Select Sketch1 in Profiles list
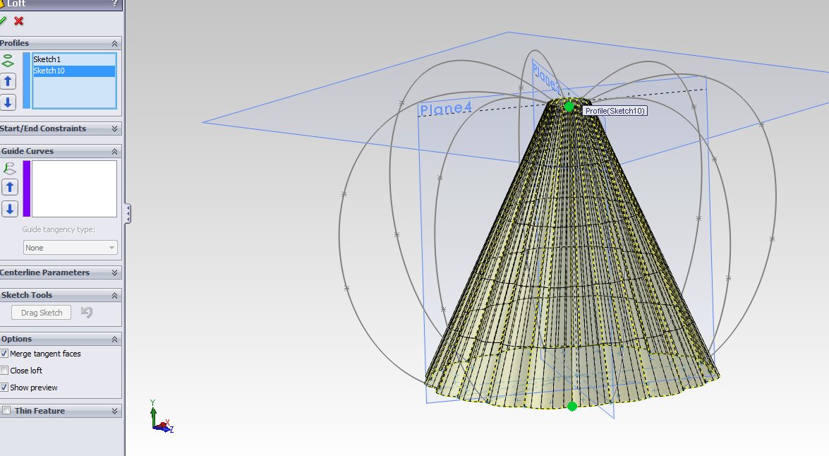 tap(74, 59)
